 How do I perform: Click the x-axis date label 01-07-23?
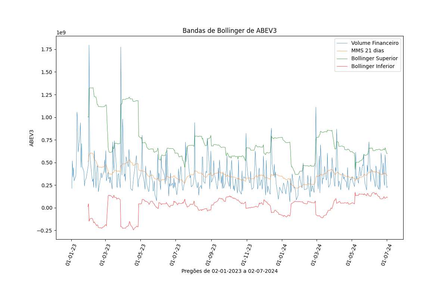(x=175, y=255)
